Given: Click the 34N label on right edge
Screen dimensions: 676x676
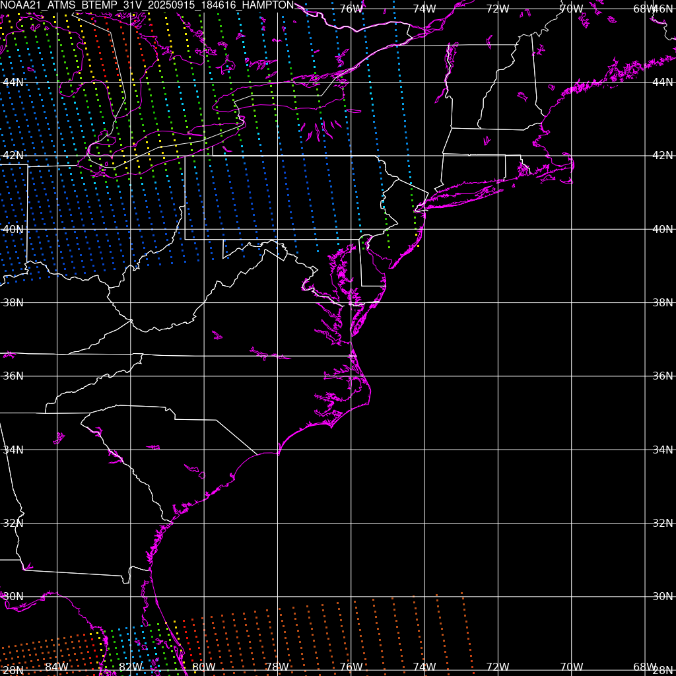Looking at the screenshot, I should pos(663,450).
